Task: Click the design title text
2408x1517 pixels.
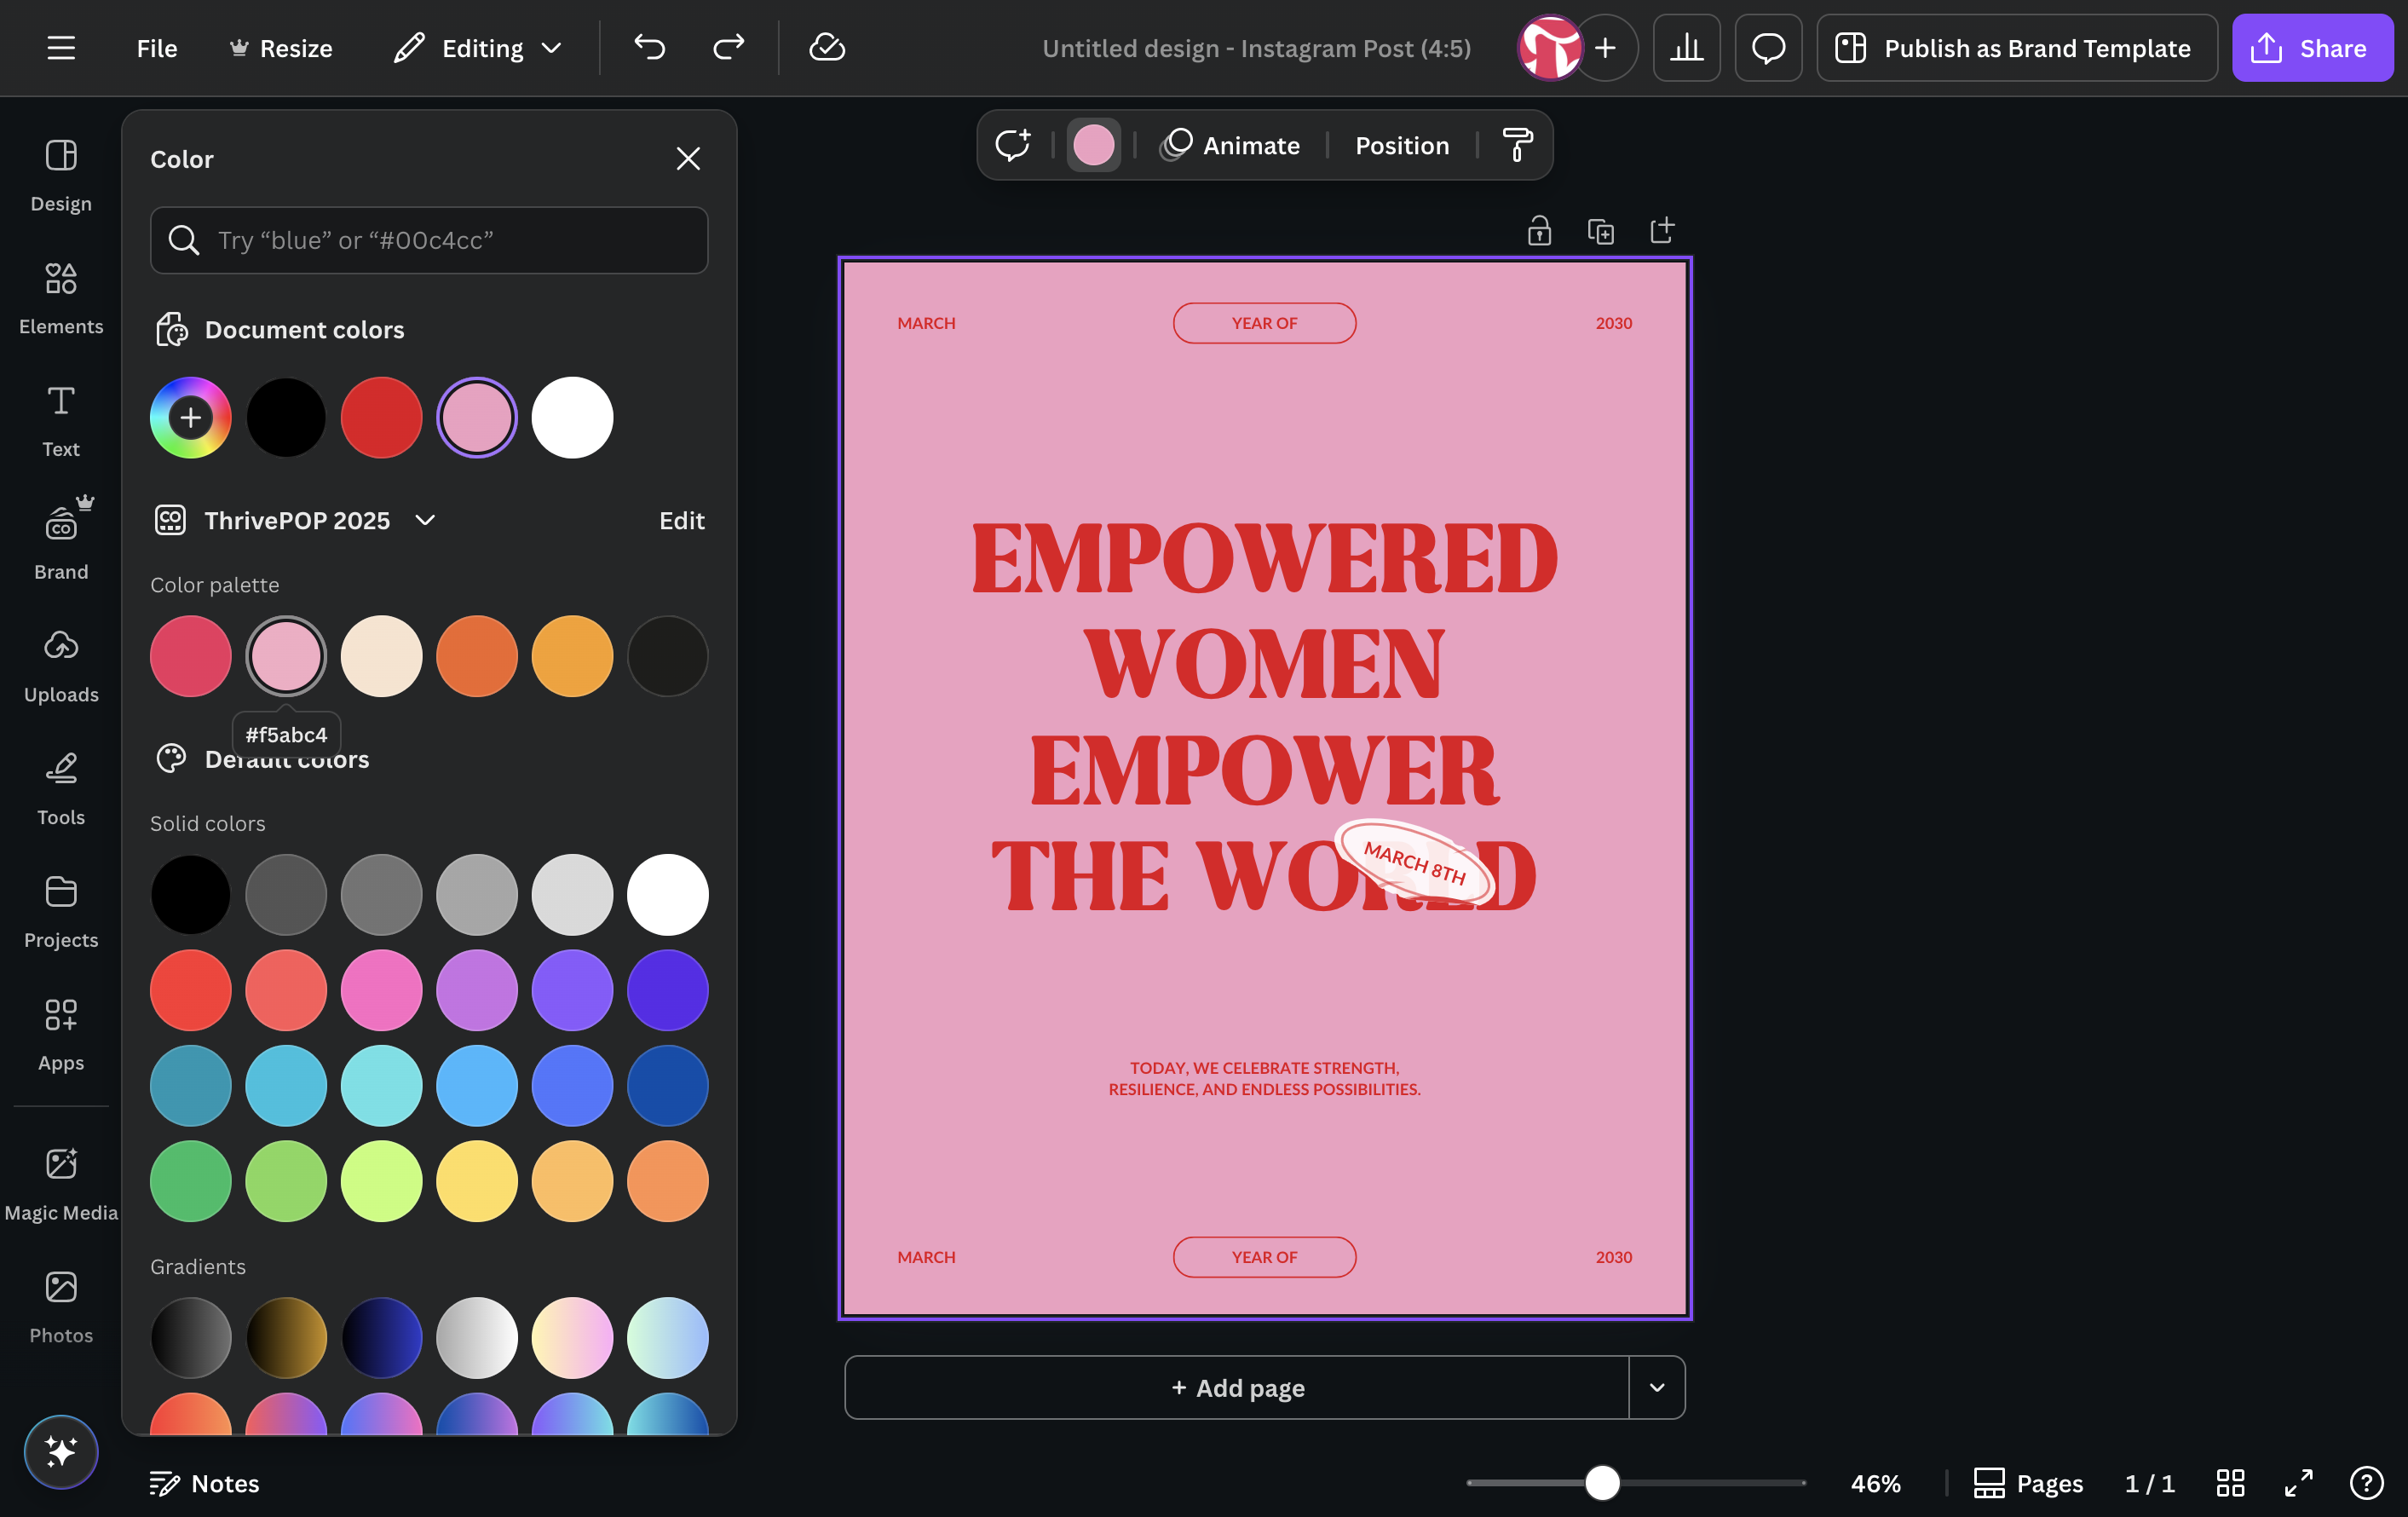Action: 1256,48
